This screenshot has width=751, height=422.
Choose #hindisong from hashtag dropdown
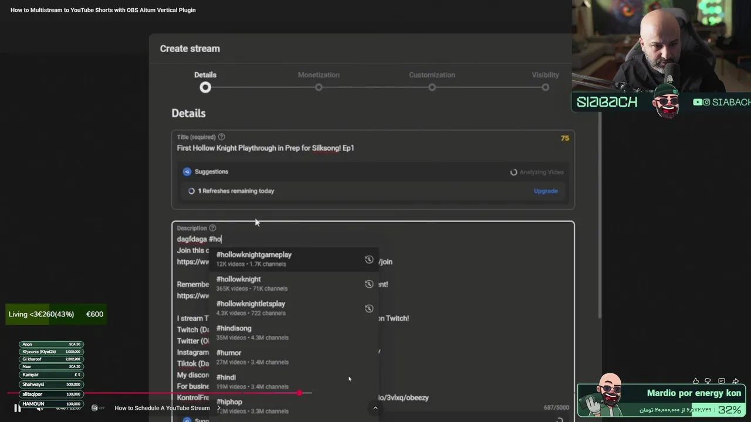(x=234, y=329)
